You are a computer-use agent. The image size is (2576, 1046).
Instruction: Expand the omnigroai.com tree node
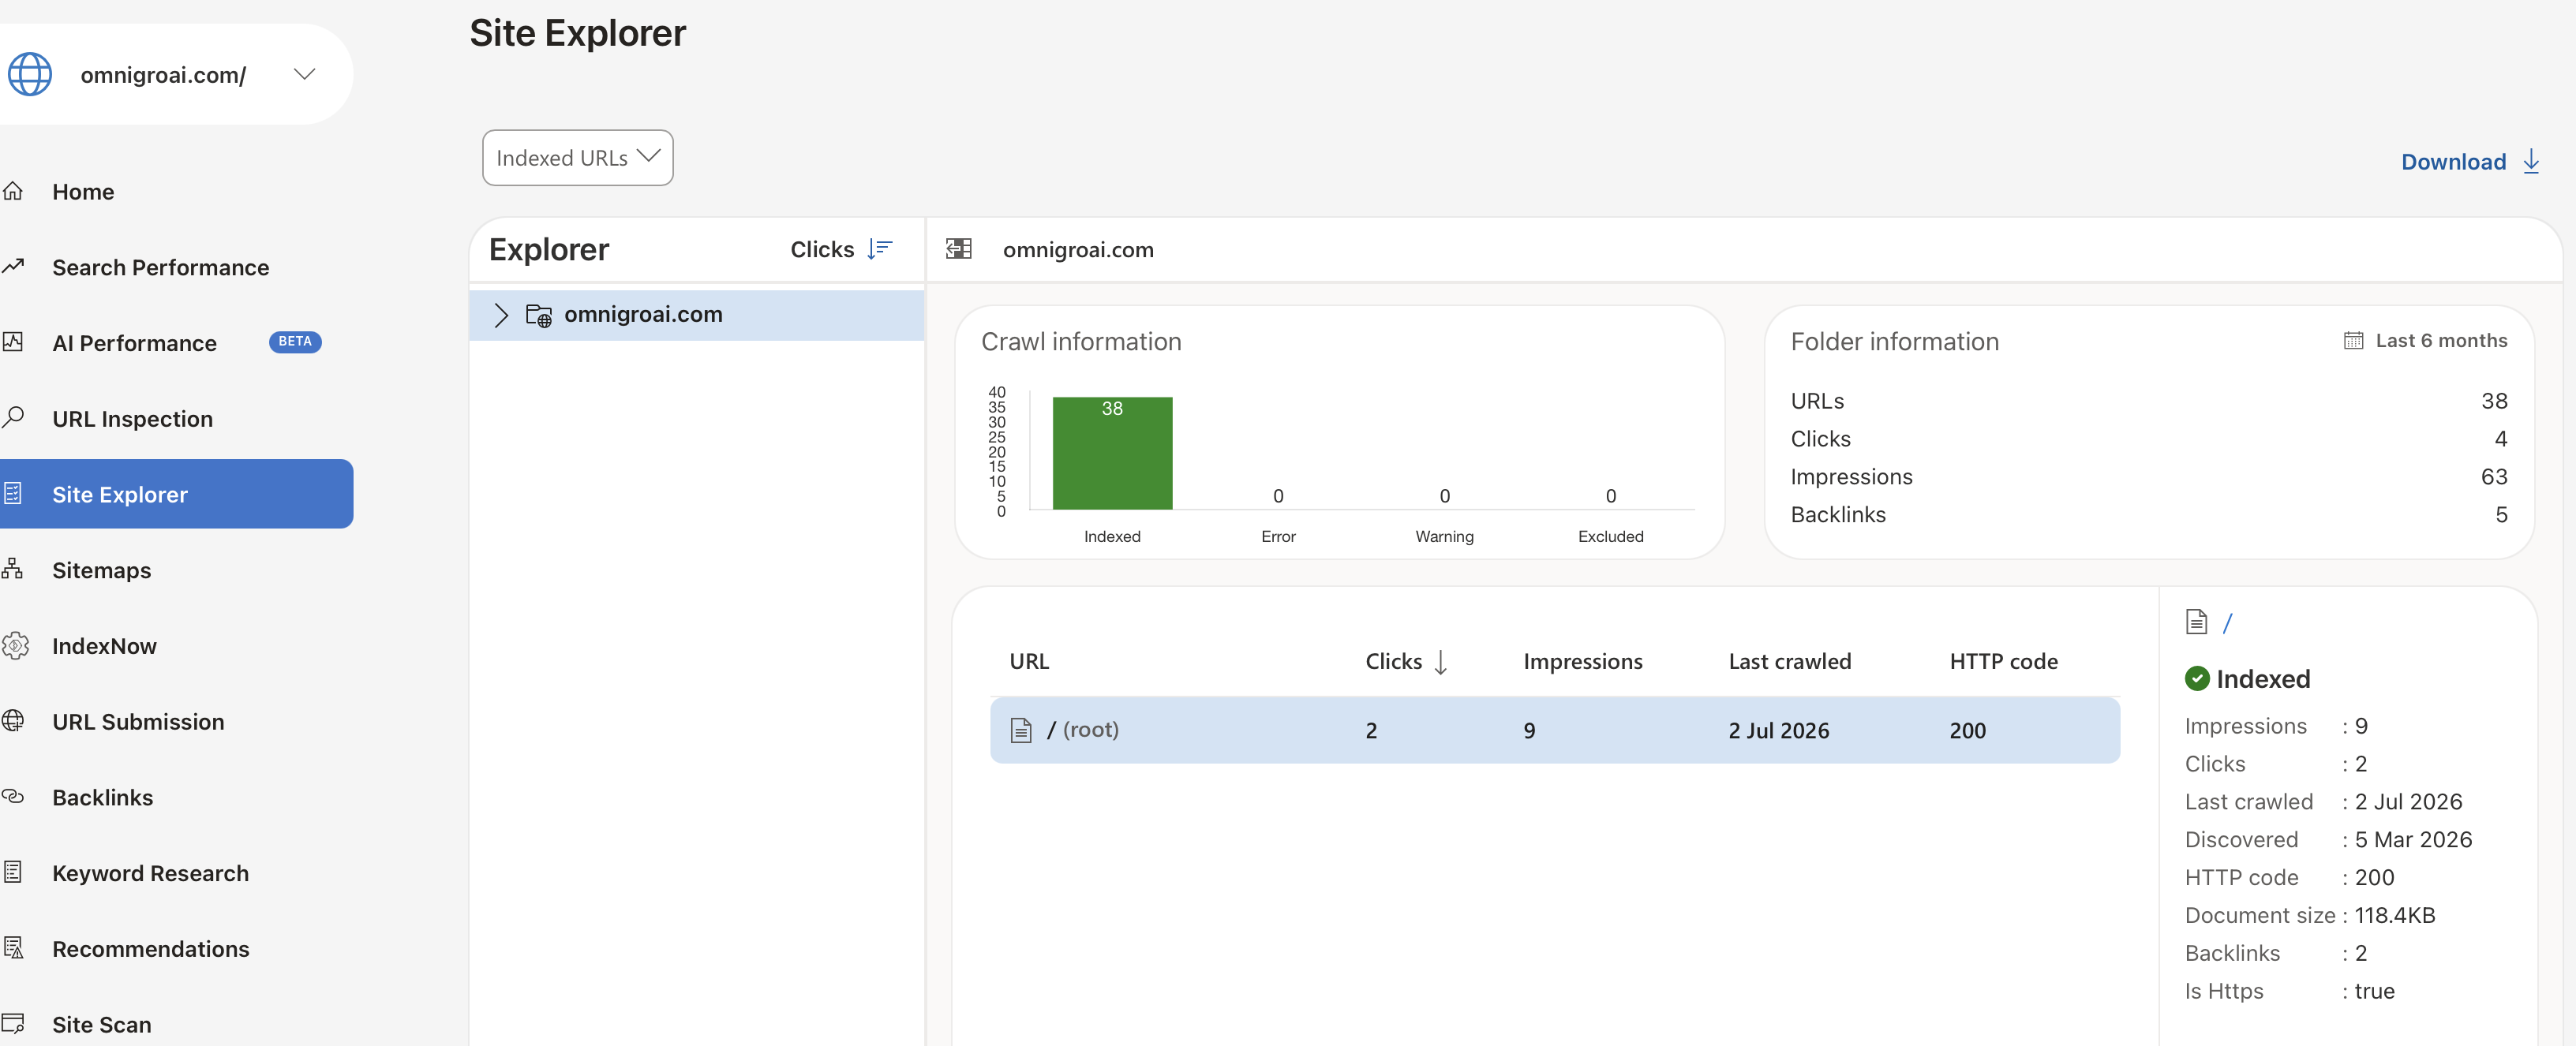click(x=502, y=315)
